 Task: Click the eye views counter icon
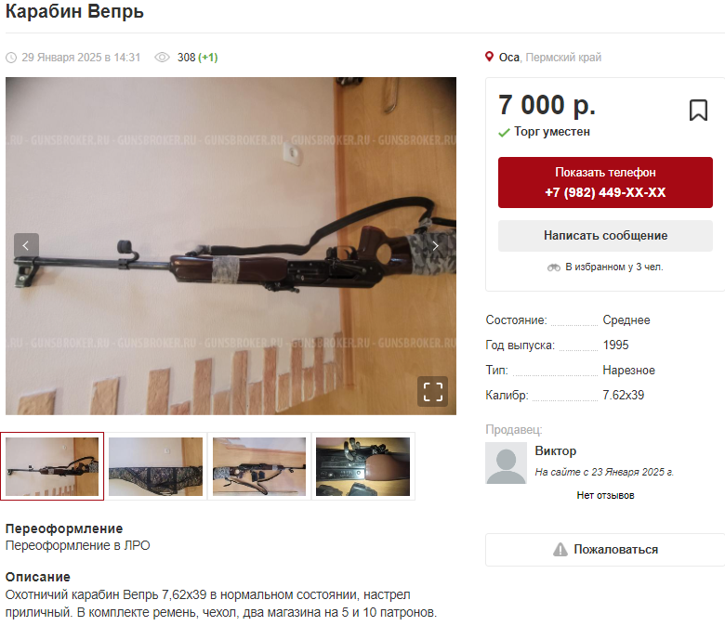pos(162,58)
